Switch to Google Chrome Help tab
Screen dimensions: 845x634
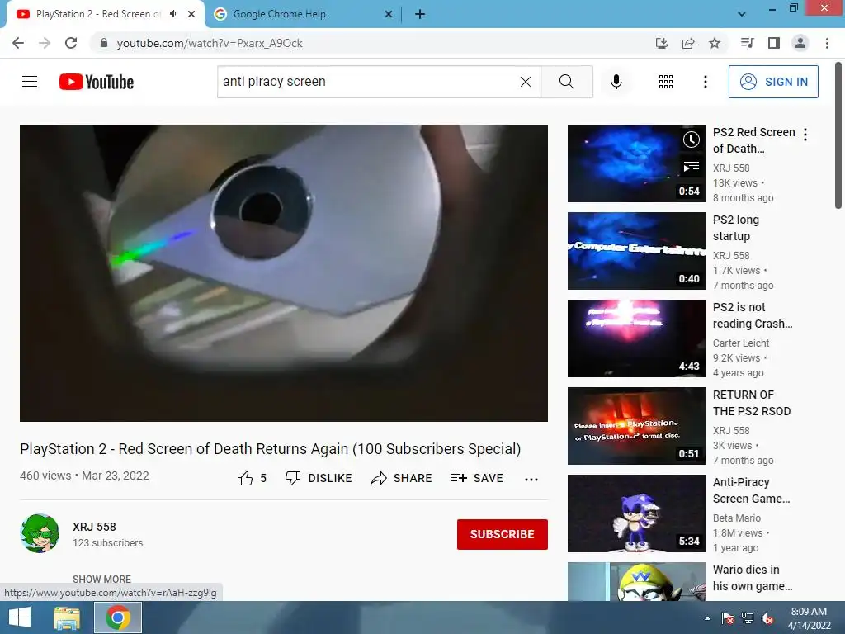pos(302,14)
